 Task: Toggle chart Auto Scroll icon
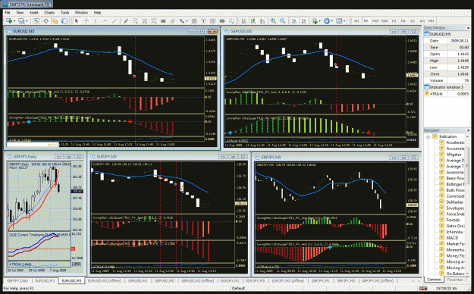[x=294, y=21]
